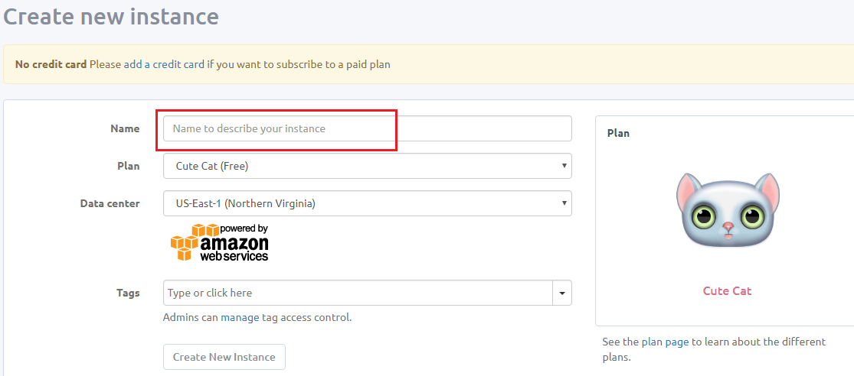
Task: Click the Create New Instance button
Action: 224,357
